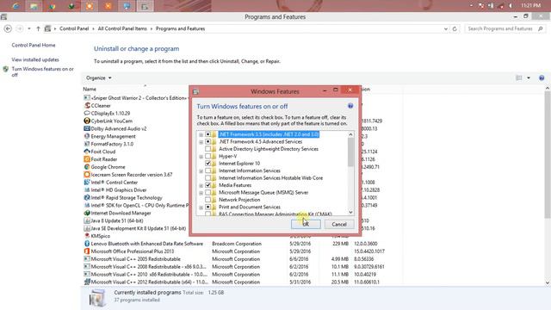Click the All Control Panel Items breadcrumb
551x310 pixels.
click(x=122, y=28)
